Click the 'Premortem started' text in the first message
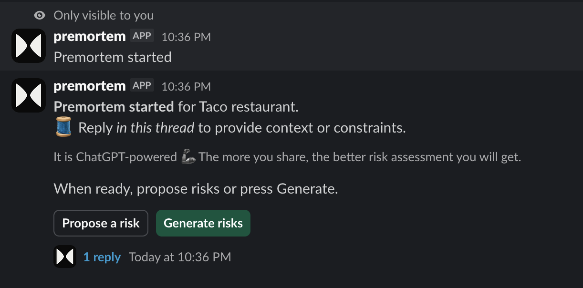Screen dimensions: 583x288 click(x=113, y=57)
